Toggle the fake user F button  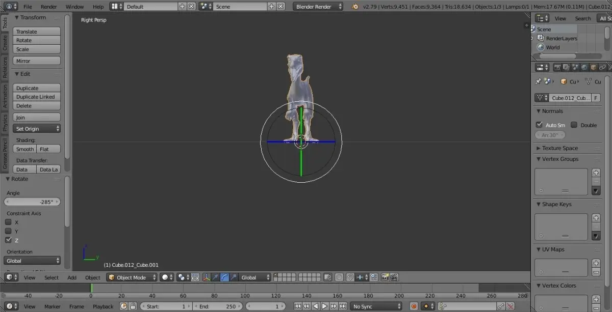pos(596,98)
